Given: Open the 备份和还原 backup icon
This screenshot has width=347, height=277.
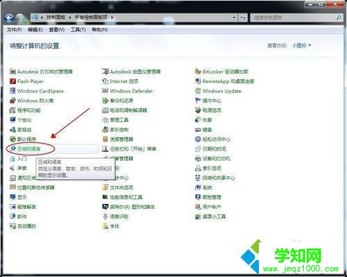Looking at the screenshot, I should pos(105,101).
